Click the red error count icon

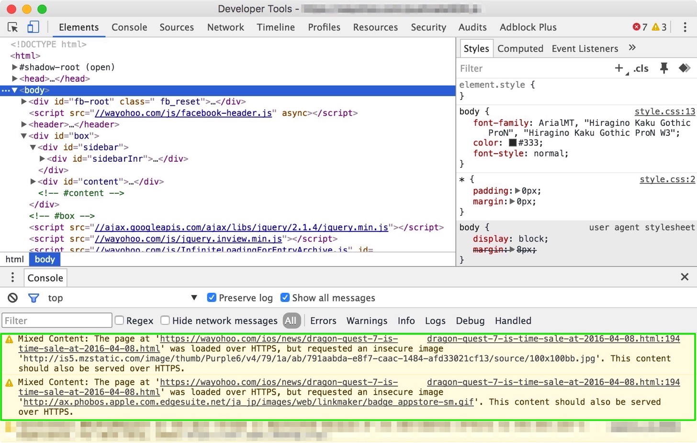point(636,27)
